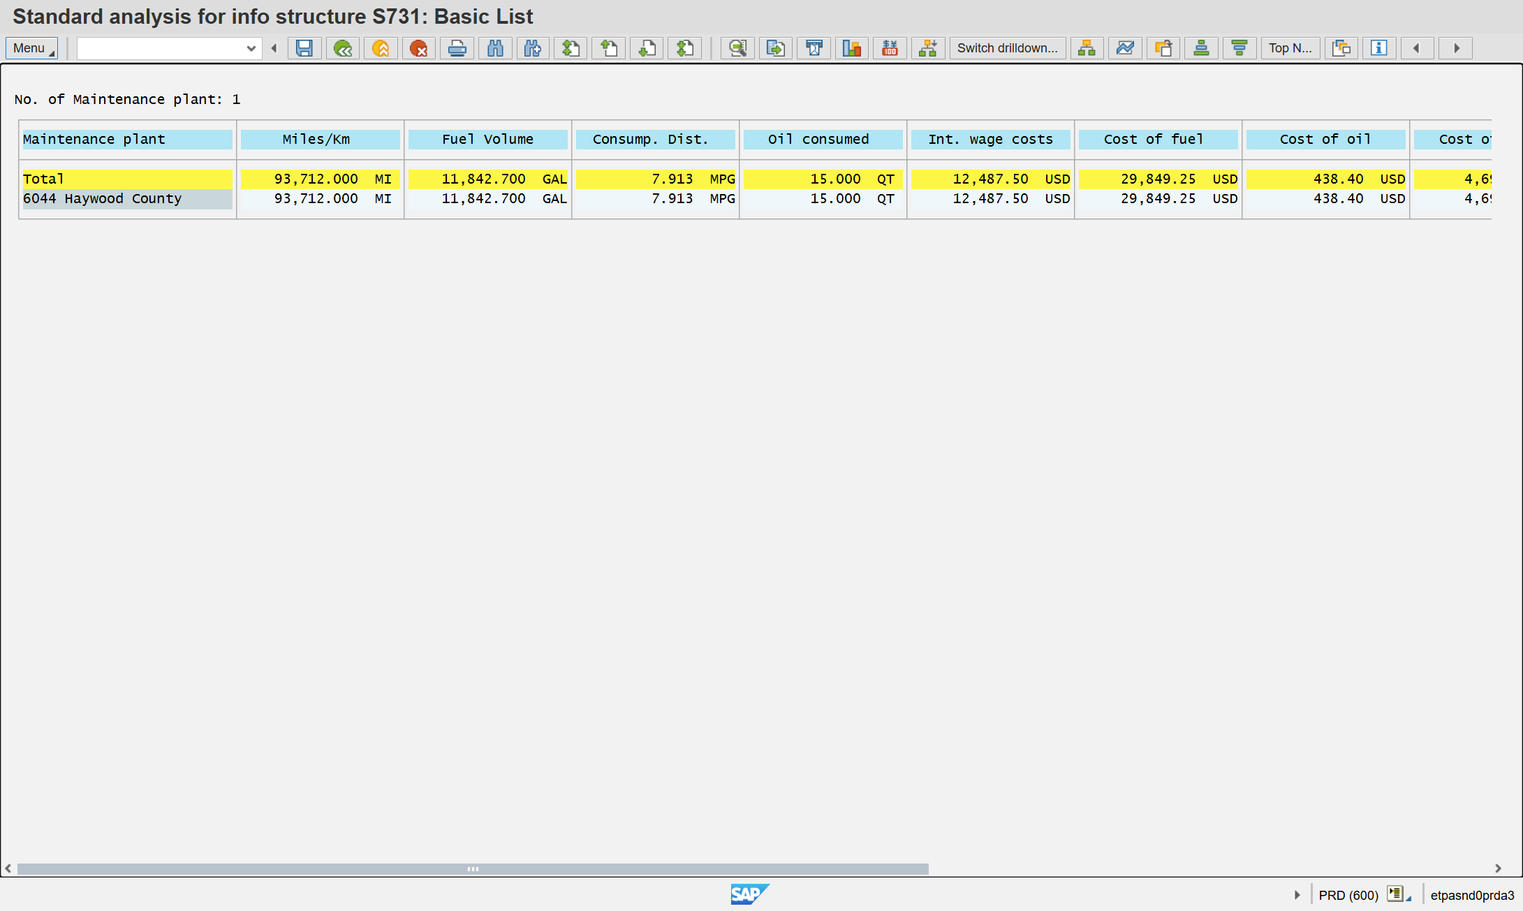Click the Save floppy disk icon
This screenshot has height=911, width=1523.
(304, 48)
